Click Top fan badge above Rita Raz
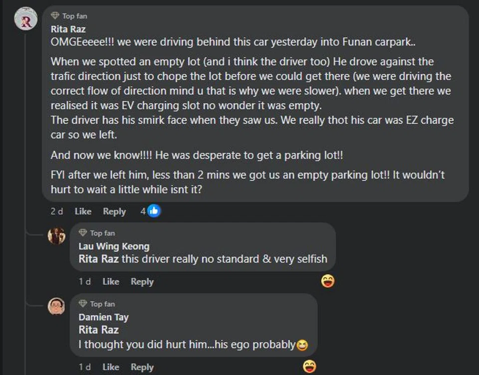Viewport: 479px width, 375px height. point(69,16)
